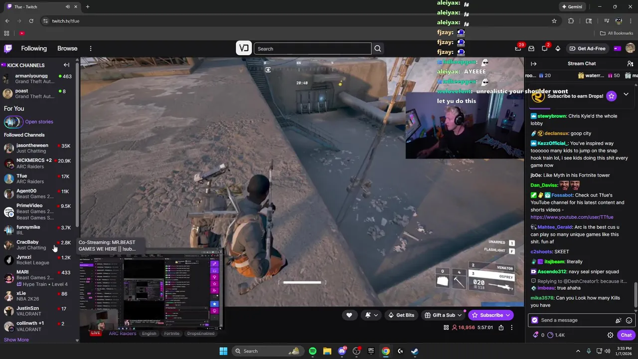This screenshot has height=359, width=638.
Task: Open Prime loot crown icon with 29 badge
Action: (518, 48)
